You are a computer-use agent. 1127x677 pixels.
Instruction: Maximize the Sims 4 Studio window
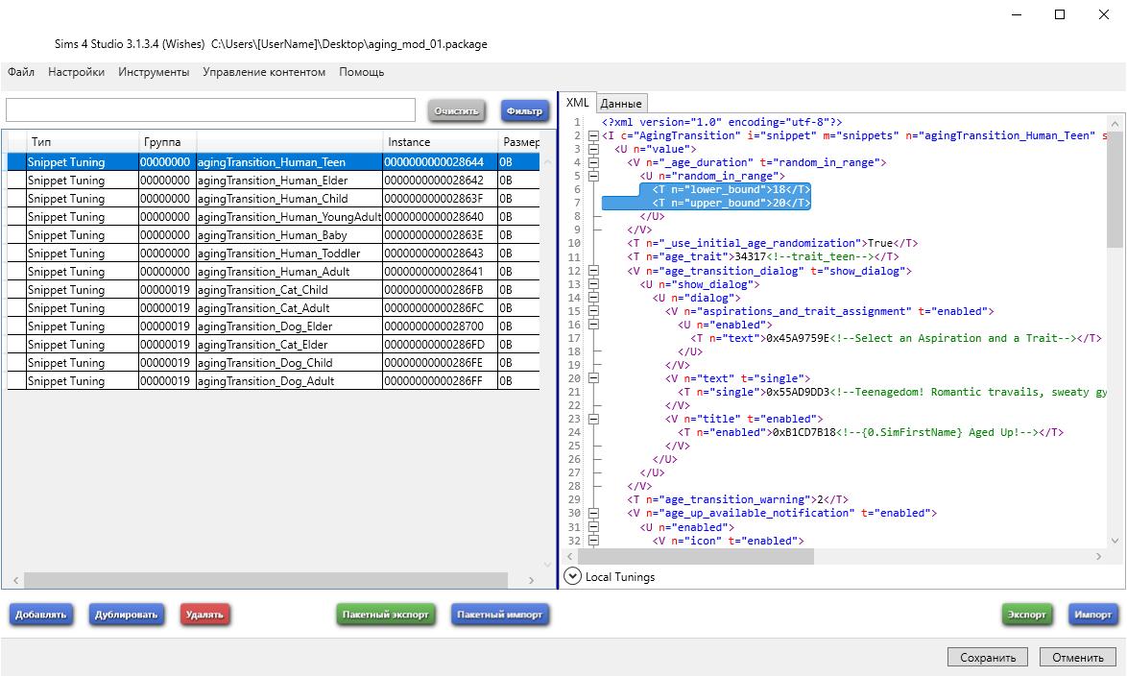[x=1060, y=14]
